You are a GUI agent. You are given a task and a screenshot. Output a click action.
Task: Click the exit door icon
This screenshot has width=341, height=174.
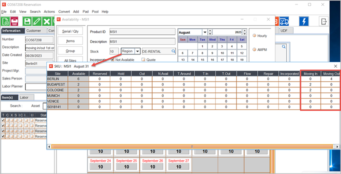tap(324, 21)
